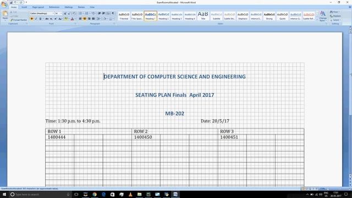352x198 pixels.
Task: Center the text alignment
Action: pos(85,19)
